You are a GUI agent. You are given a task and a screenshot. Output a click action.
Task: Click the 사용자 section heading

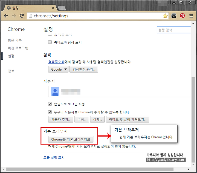[49, 81]
